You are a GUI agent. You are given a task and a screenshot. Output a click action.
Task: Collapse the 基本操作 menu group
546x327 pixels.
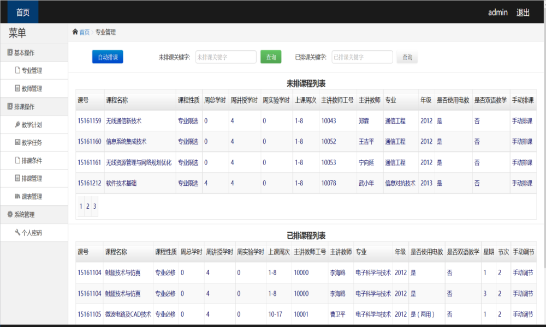pos(34,52)
